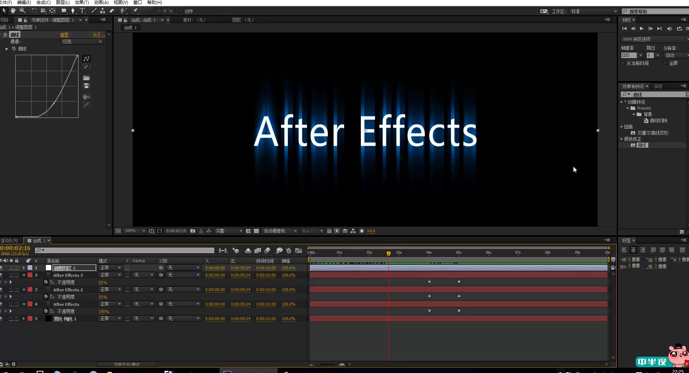Click the 切换开关/模式 button

126,364
